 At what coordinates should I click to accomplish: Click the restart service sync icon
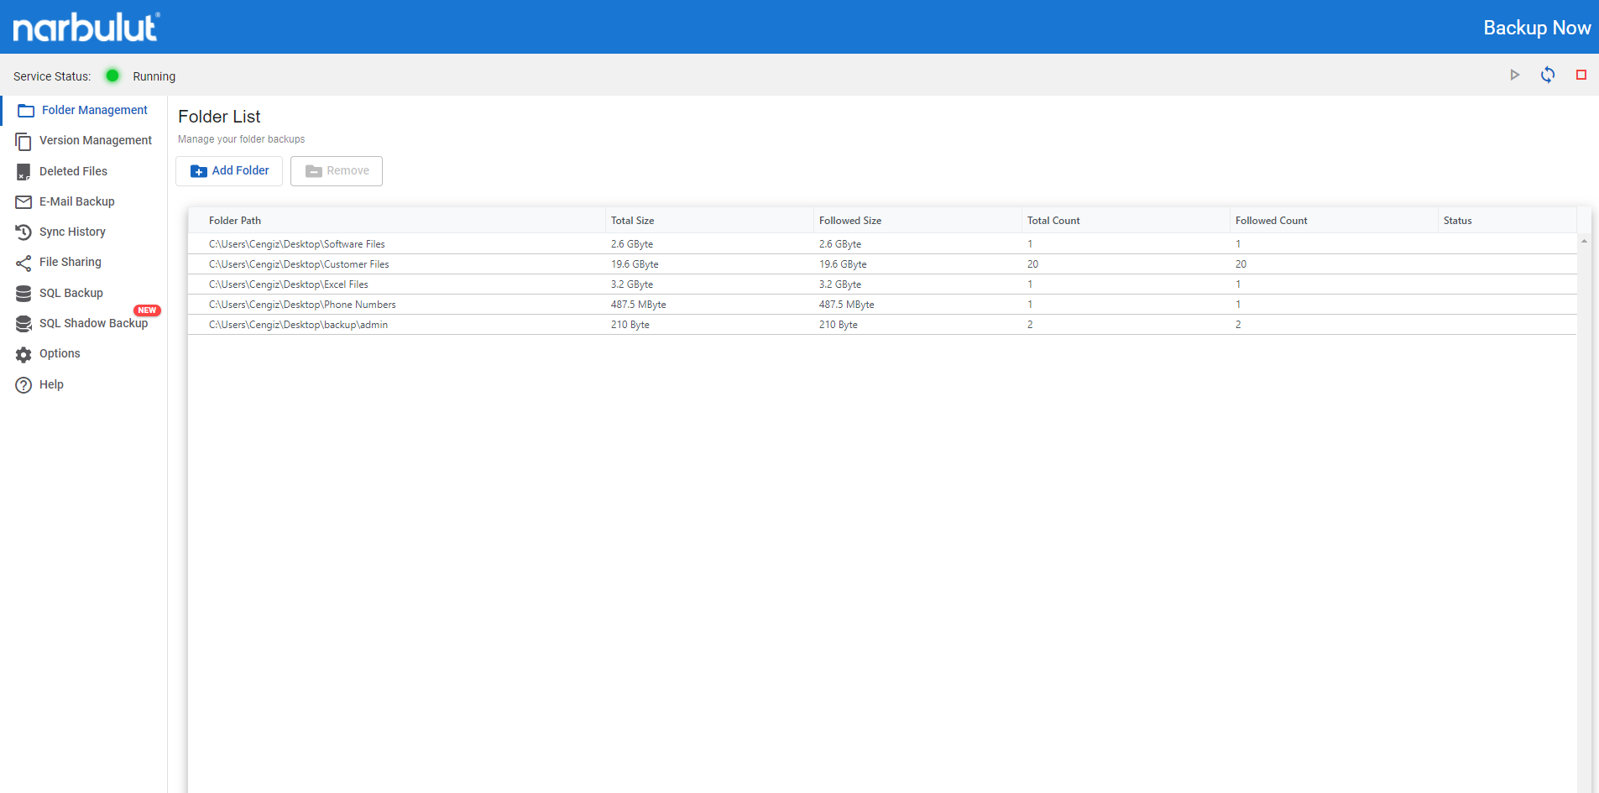[x=1548, y=76]
